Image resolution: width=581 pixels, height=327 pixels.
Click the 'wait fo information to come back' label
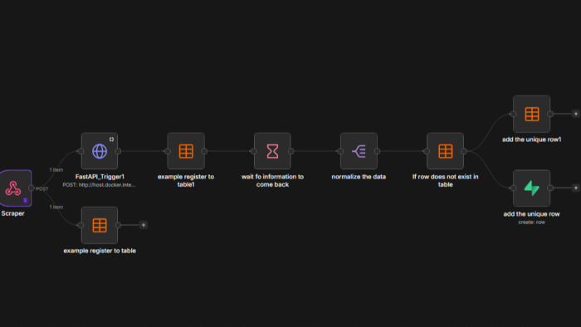272,180
